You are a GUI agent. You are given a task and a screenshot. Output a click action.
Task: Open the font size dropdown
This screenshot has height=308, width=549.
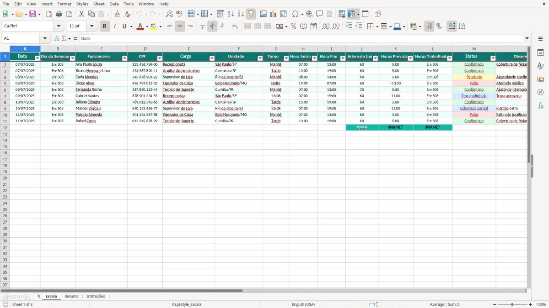(x=91, y=26)
